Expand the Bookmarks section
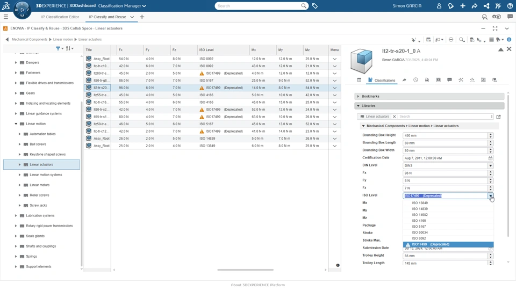This screenshot has height=290, width=516. click(359, 97)
